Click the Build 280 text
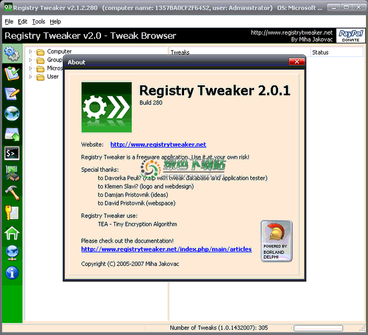 [x=151, y=103]
